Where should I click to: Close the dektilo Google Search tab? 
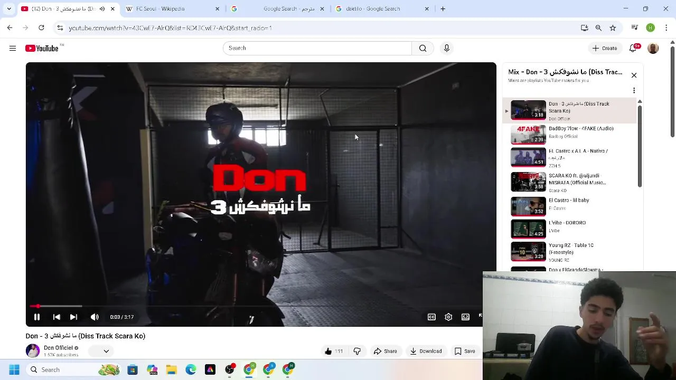coord(427,8)
